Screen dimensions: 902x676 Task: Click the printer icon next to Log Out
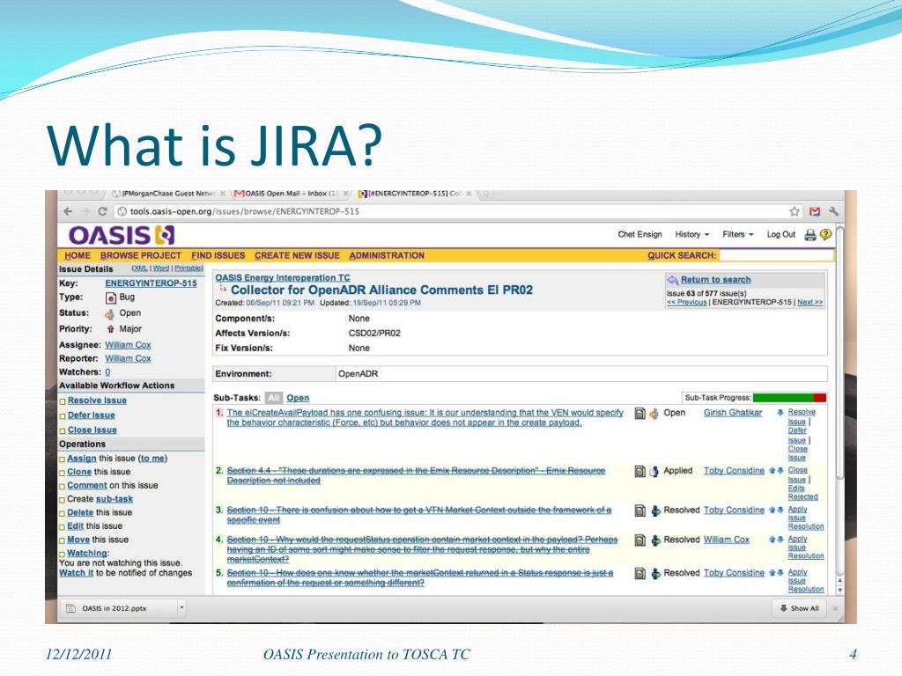tap(810, 234)
